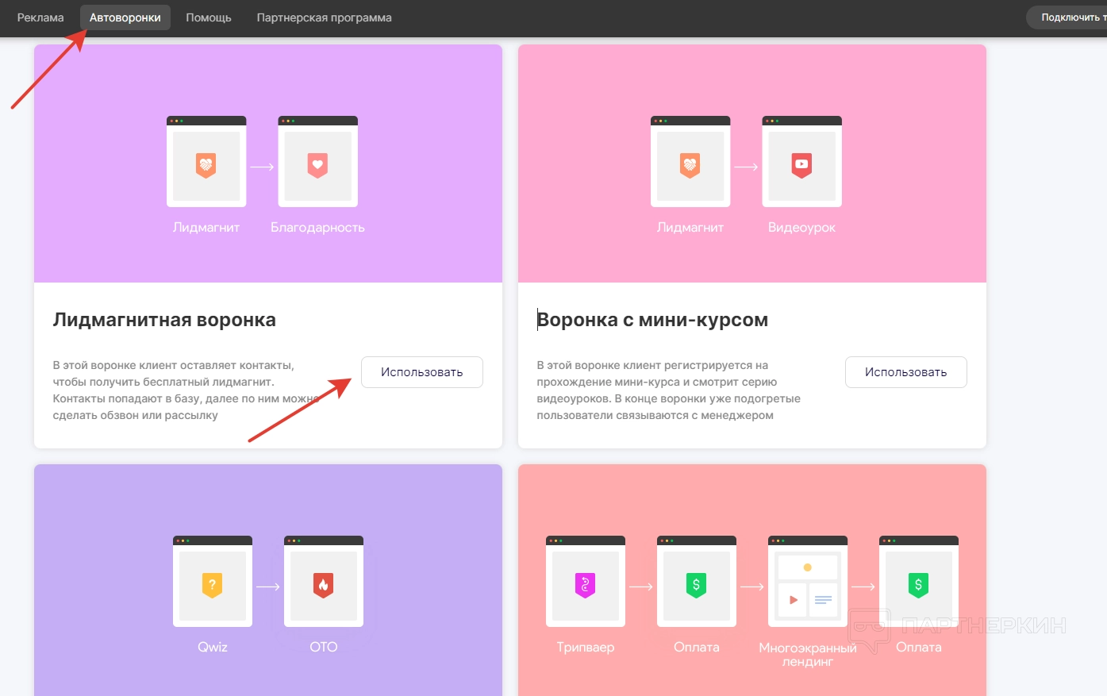1107x696 pixels.
Task: Click the "Видеоурок" label text
Action: coord(801,227)
